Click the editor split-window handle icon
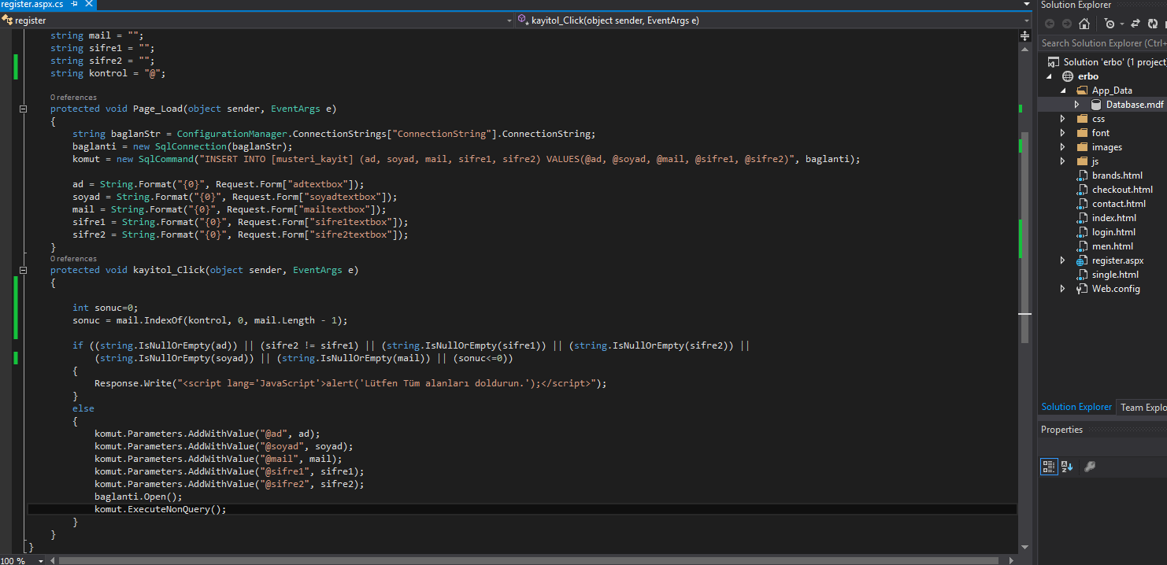Screen dimensions: 1167x565 tap(1024, 35)
